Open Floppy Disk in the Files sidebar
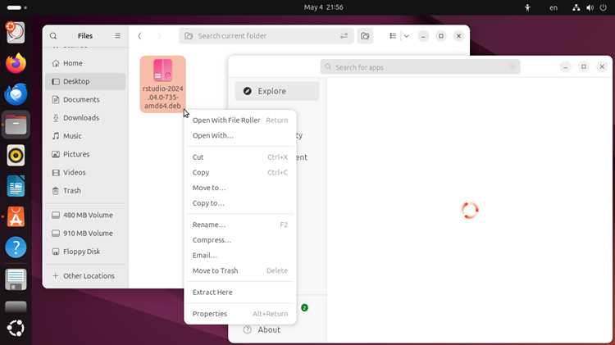Image resolution: width=615 pixels, height=345 pixels. pyautogui.click(x=85, y=252)
